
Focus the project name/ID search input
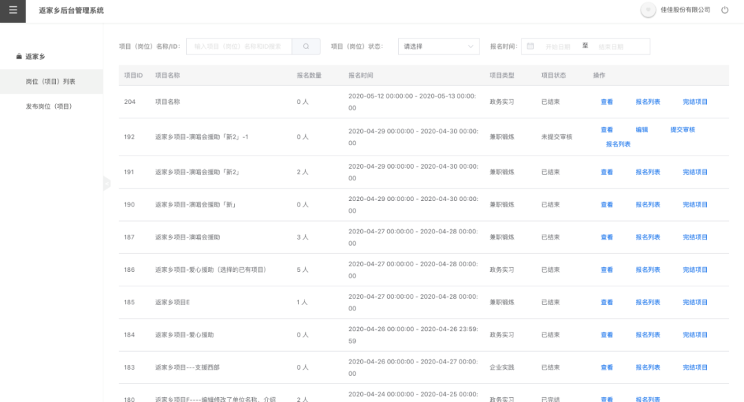click(239, 46)
